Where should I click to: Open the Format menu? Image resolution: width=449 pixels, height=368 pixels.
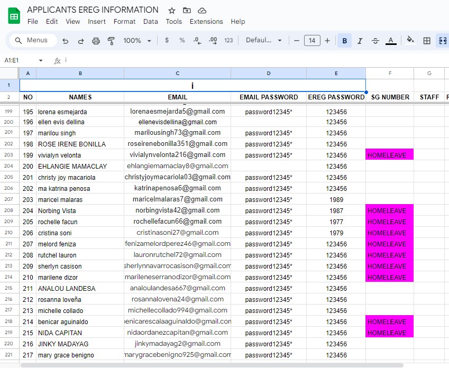(x=124, y=22)
